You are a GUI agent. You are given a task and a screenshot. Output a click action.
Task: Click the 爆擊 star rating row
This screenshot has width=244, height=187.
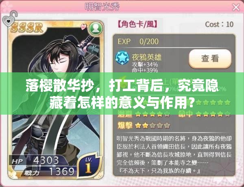click(144, 125)
